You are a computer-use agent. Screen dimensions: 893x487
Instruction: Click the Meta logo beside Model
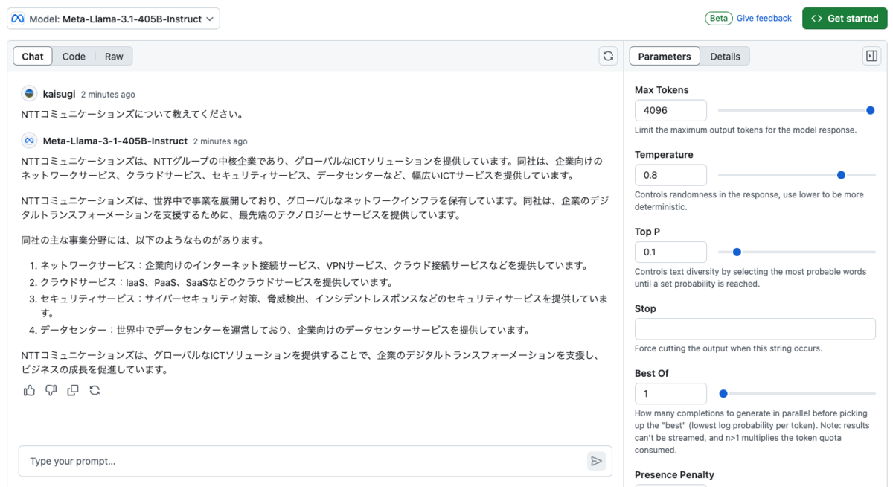[18, 19]
